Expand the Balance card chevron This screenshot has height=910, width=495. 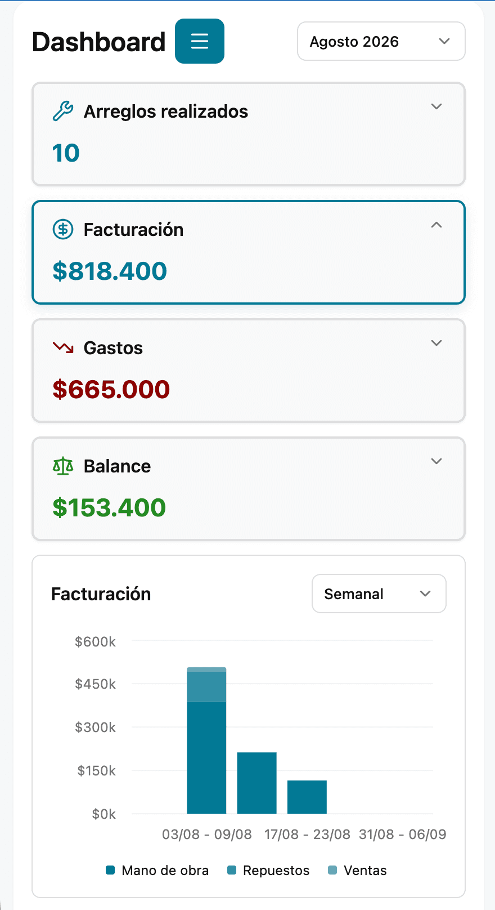pyautogui.click(x=436, y=461)
